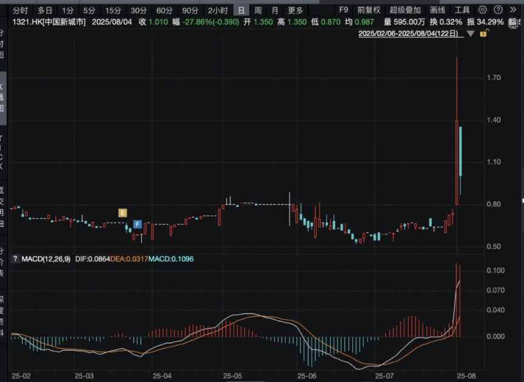Viewport: 524px width, 382px height.
Task: Switch to the 分时 timeframe tab
Action: (20, 10)
